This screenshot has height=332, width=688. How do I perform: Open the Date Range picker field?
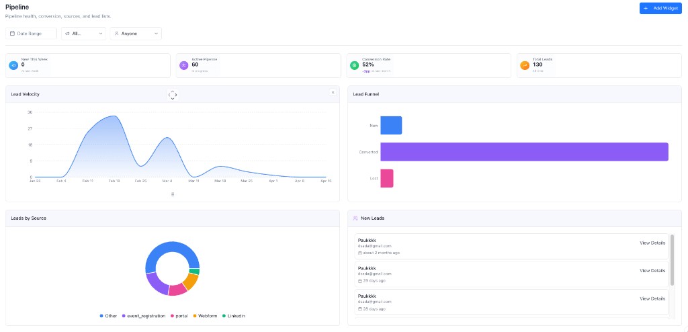(x=31, y=34)
